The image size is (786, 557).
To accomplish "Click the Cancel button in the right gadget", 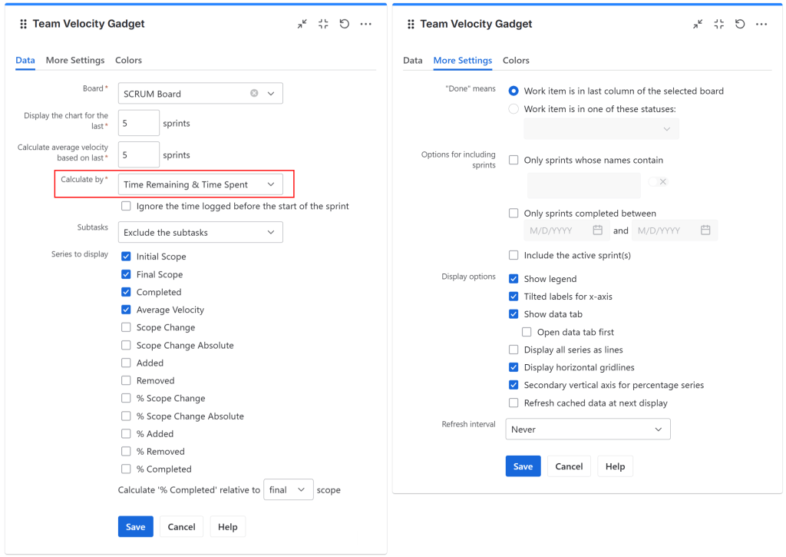I will tap(569, 466).
